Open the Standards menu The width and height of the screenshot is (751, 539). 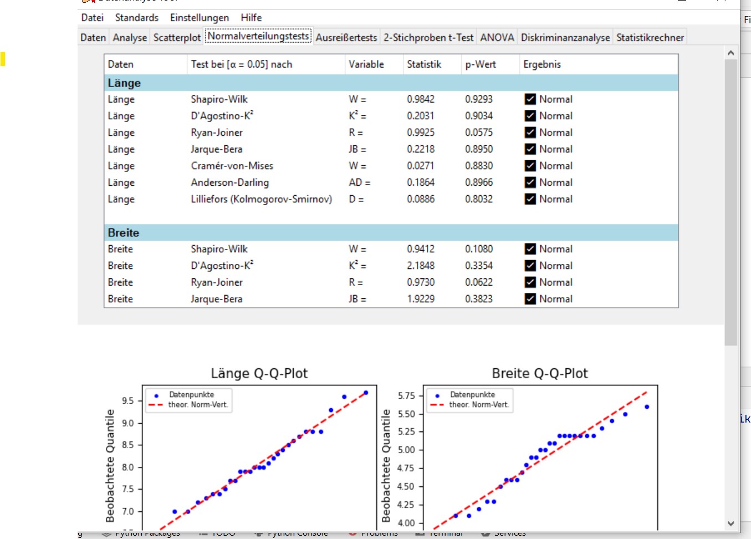[x=137, y=18]
